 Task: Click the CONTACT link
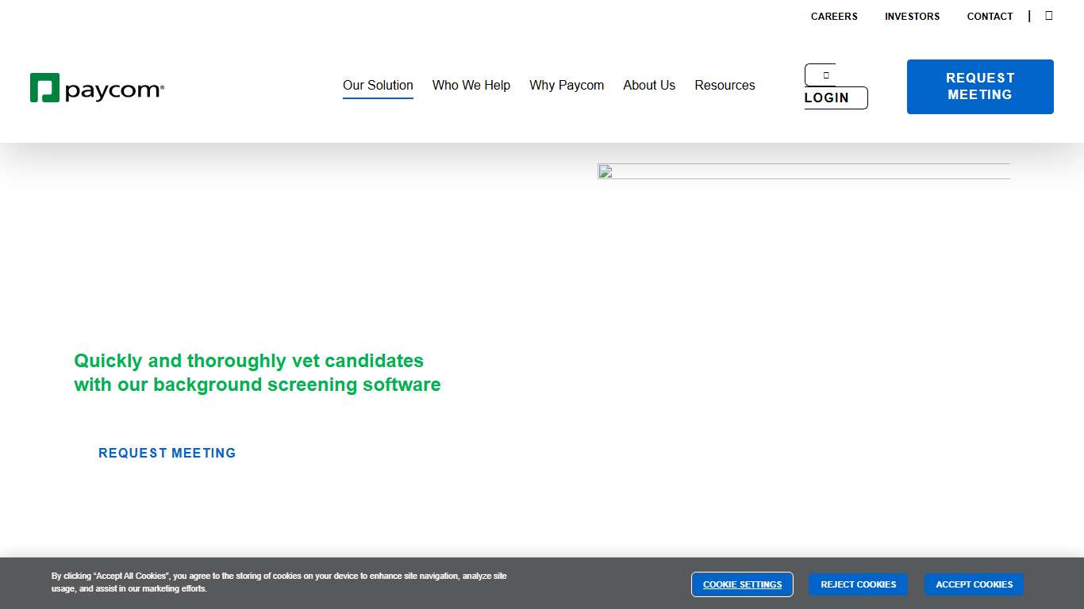coord(990,16)
